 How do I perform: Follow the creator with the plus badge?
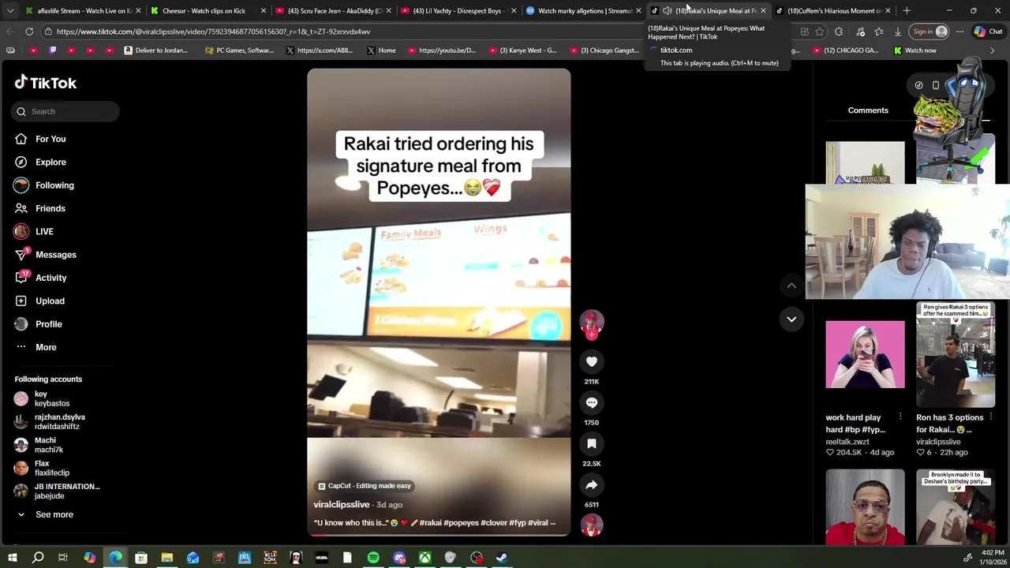click(x=592, y=334)
